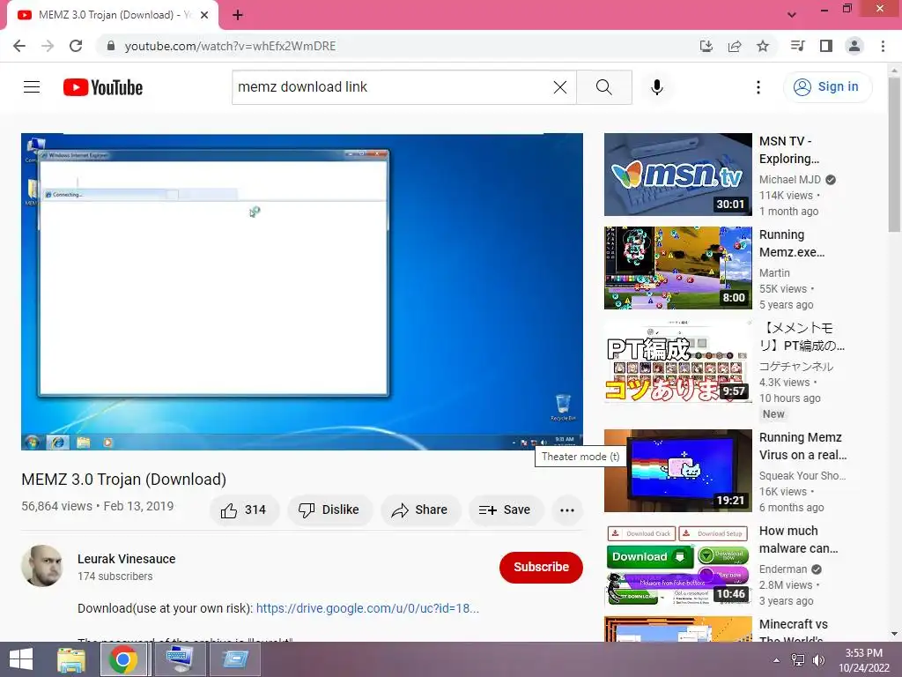Open the PT編成 Japanese video thumbnail
The width and height of the screenshot is (902, 677).
tap(677, 361)
